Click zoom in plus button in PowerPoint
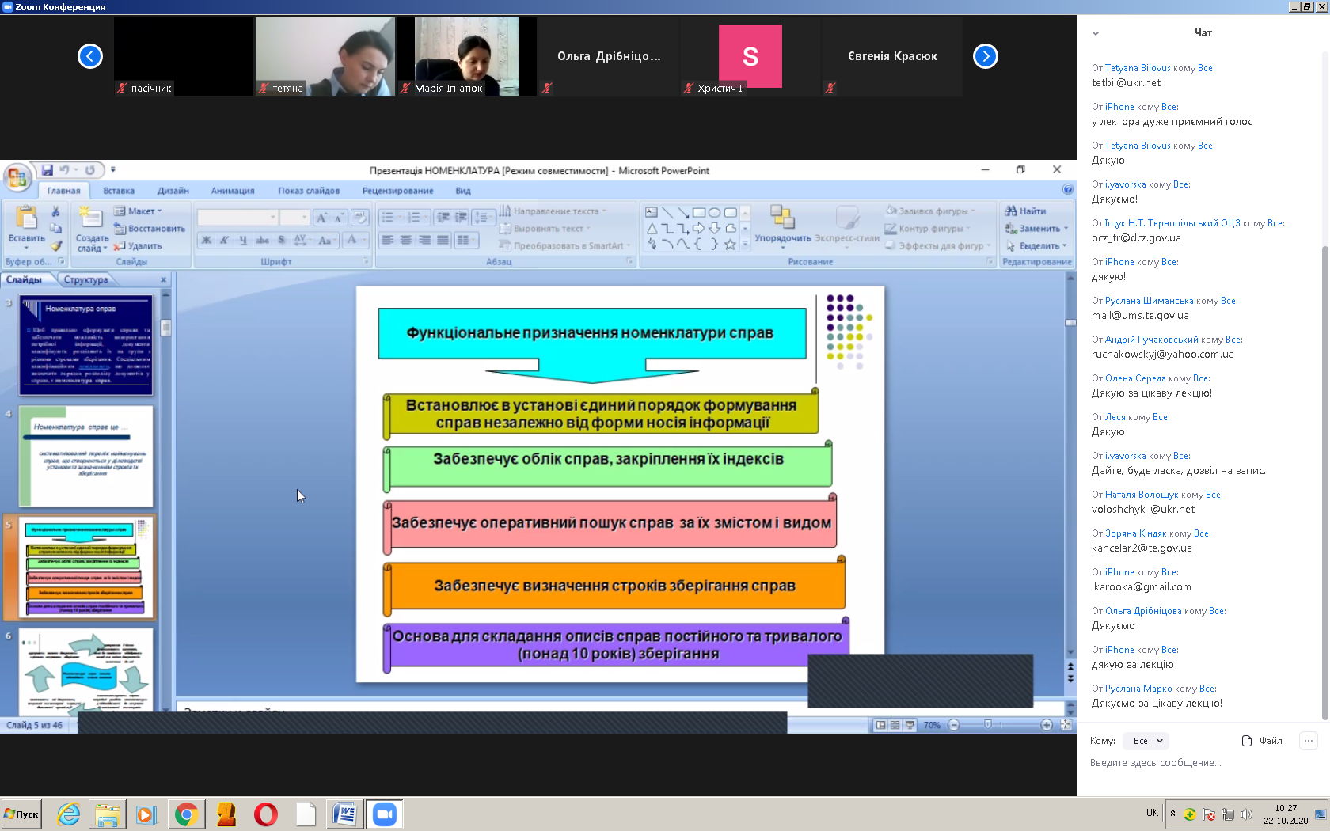 pos(1047,725)
